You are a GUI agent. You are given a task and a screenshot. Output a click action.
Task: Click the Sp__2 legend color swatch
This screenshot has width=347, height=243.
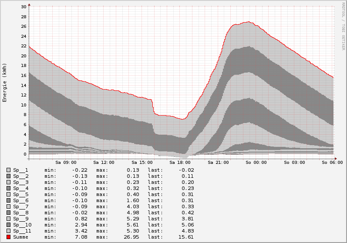[8, 176]
